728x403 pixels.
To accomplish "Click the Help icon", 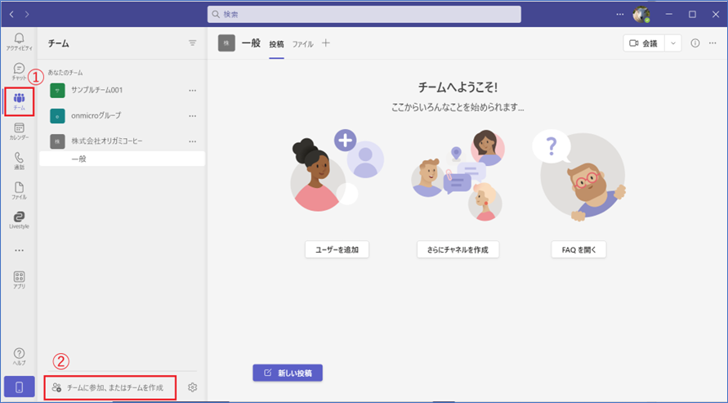I will (x=19, y=356).
